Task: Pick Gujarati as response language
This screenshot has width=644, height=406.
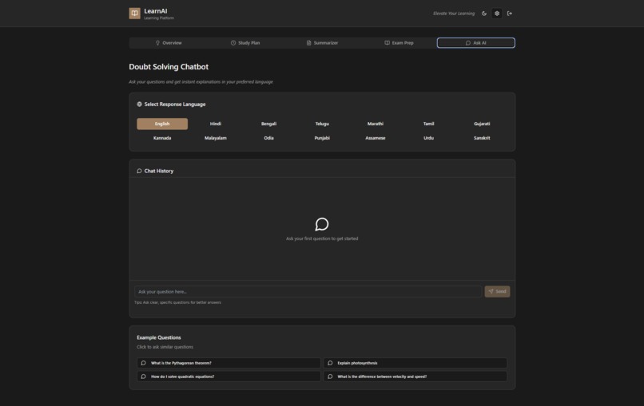Action: coord(482,124)
